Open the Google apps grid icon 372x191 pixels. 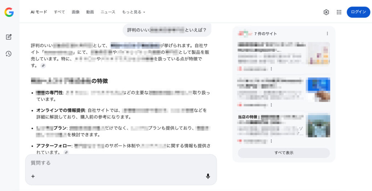[x=339, y=12]
